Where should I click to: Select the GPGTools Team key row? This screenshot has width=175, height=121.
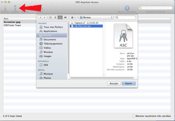coord(12,25)
